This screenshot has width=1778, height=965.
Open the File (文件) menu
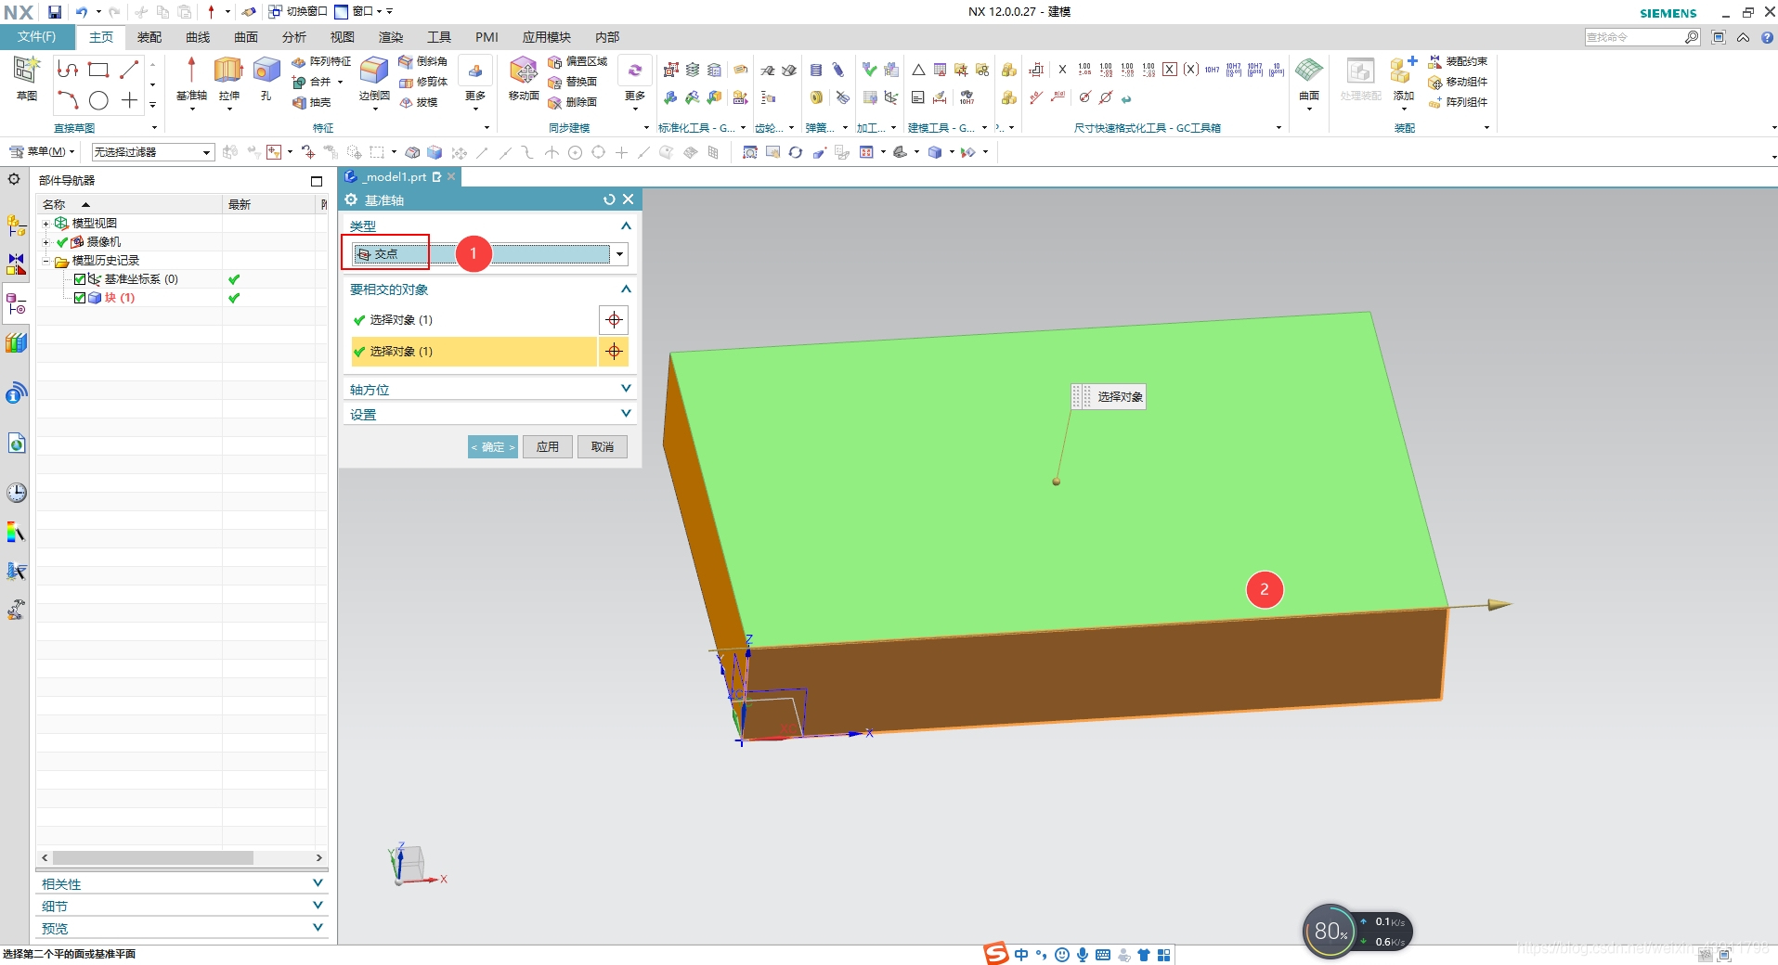[x=36, y=37]
